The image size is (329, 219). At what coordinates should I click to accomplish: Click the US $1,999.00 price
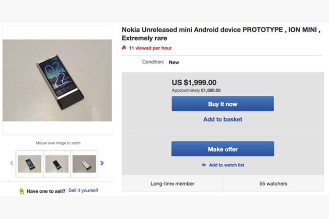194,82
